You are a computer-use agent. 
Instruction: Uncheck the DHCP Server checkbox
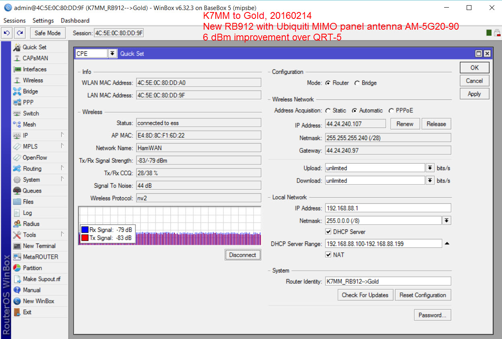click(328, 232)
